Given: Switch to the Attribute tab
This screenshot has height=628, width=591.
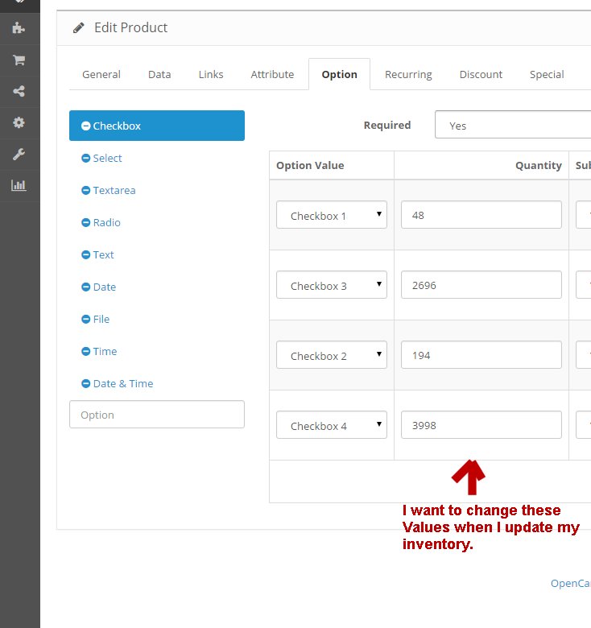Looking at the screenshot, I should 272,75.
